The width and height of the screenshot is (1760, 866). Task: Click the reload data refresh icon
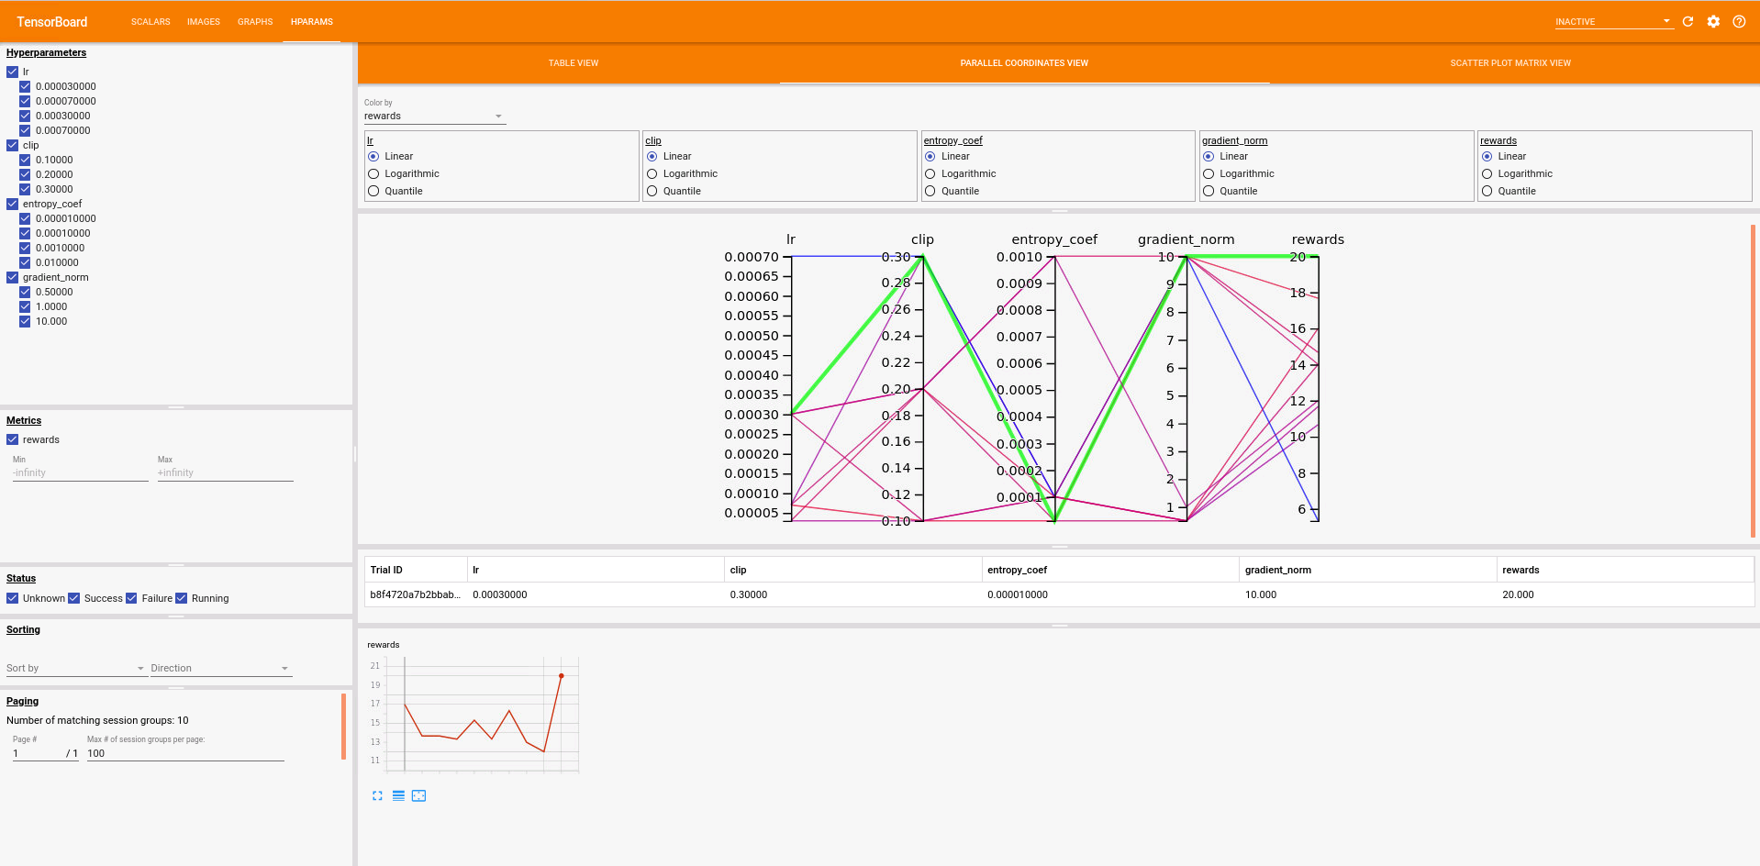tap(1688, 21)
